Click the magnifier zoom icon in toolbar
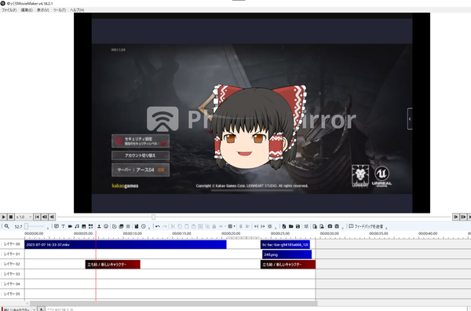471x311 pixels. click(6, 226)
